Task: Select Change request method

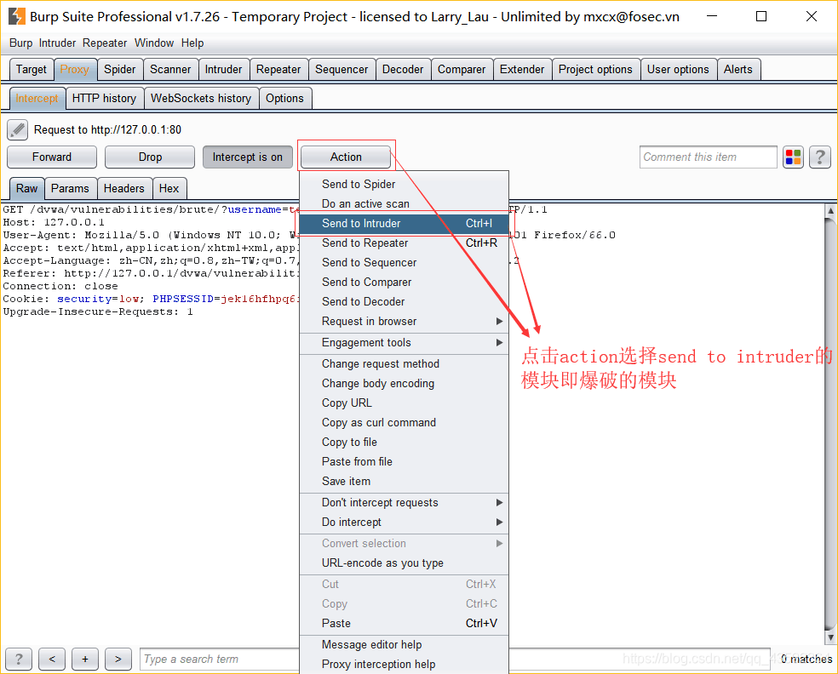Action: coord(404,363)
